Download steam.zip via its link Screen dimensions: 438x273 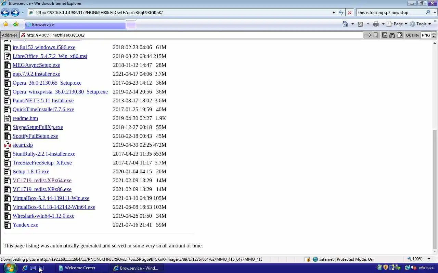pos(23,145)
